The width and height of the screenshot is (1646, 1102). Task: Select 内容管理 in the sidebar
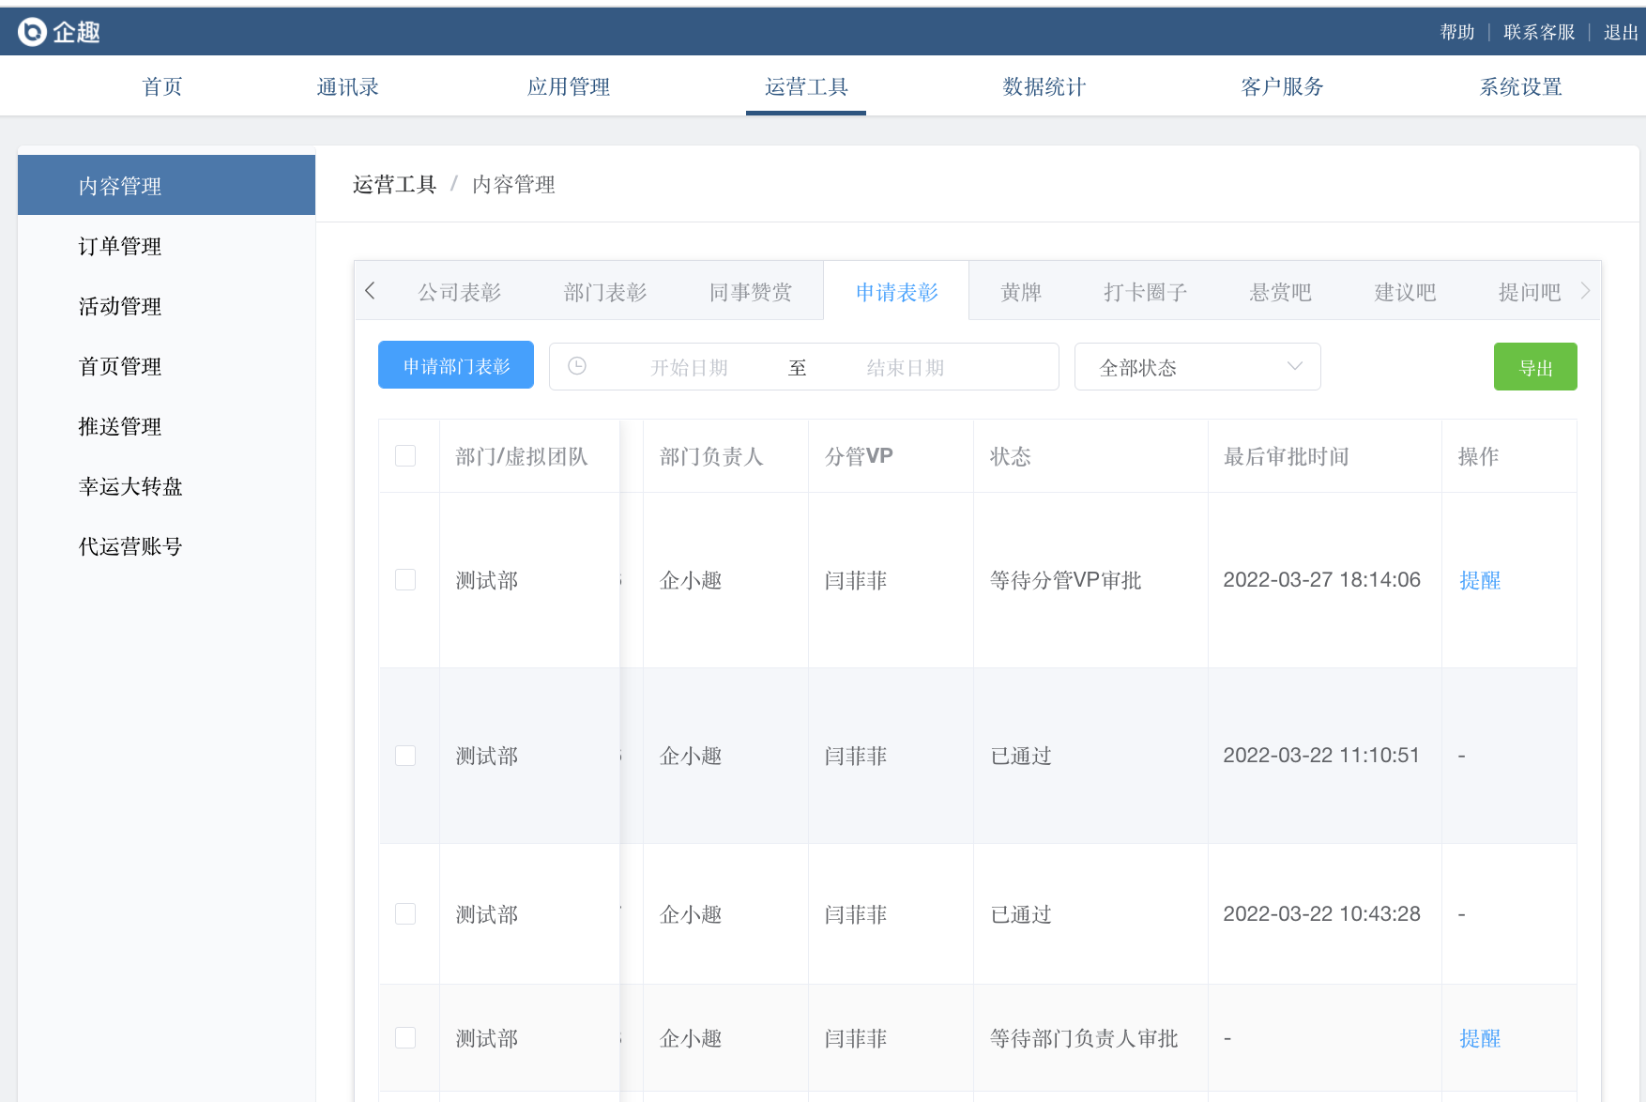point(166,185)
